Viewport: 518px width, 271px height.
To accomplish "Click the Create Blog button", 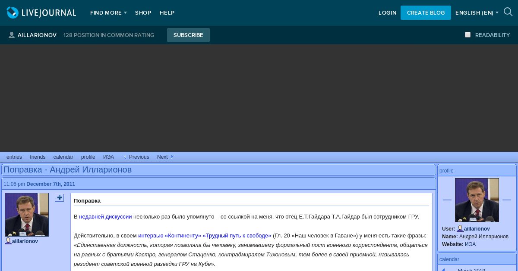I will 426,12.
